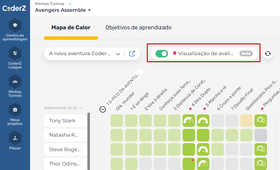Go to Minhas Turmas sidebar icon
Viewport: 280px width, 170px height.
point(15,81)
